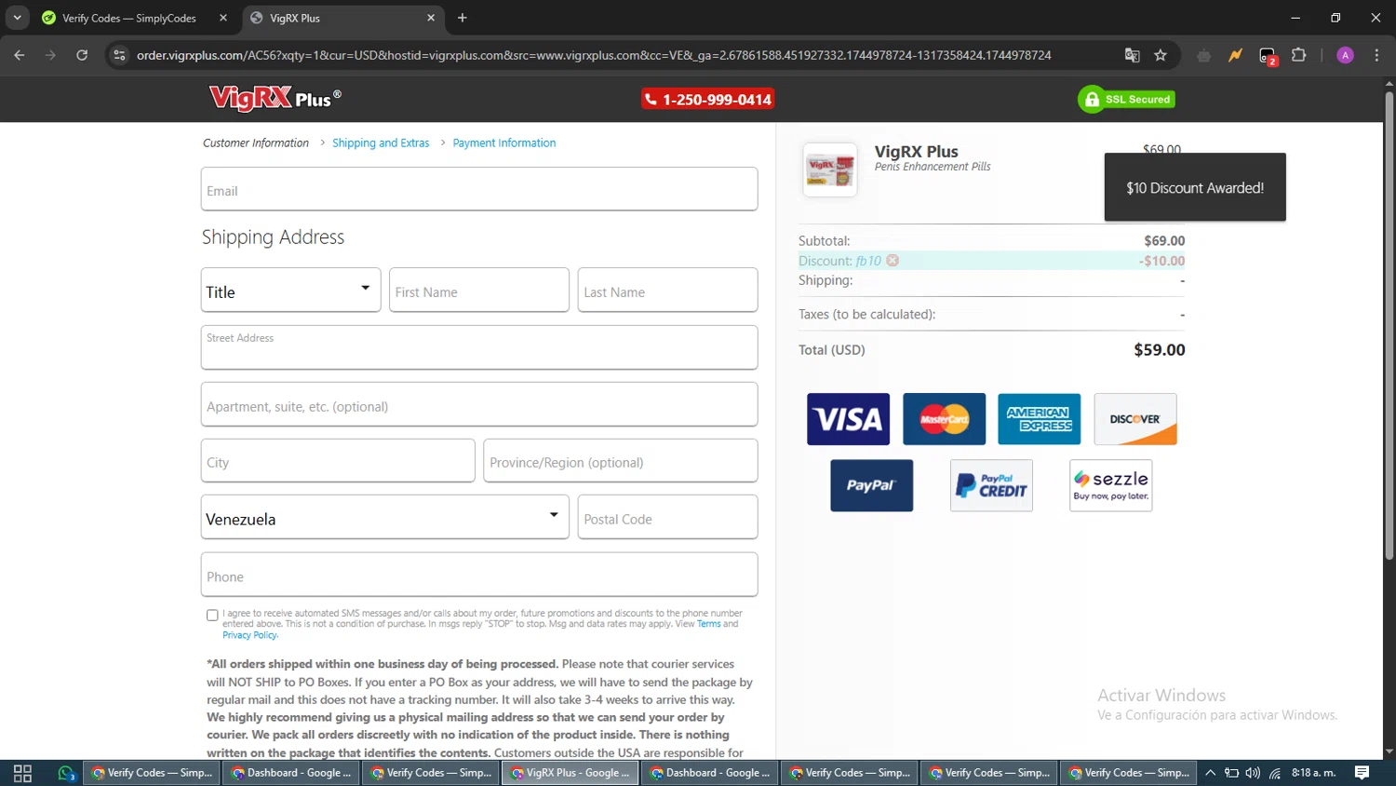Click the Street Address field
The image size is (1396, 786).
coord(479,347)
